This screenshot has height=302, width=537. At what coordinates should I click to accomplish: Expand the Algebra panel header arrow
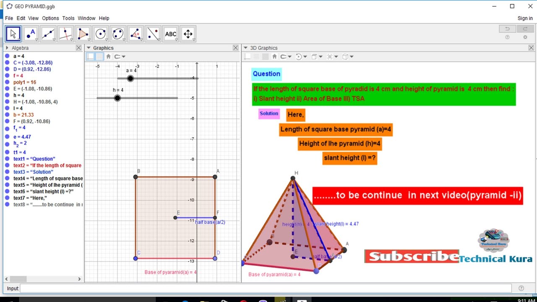click(x=7, y=48)
